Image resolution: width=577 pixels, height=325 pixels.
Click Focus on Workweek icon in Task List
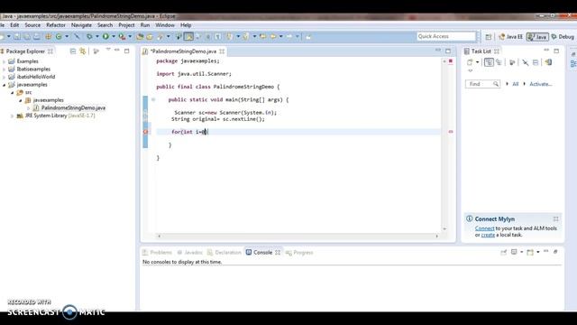coord(512,62)
